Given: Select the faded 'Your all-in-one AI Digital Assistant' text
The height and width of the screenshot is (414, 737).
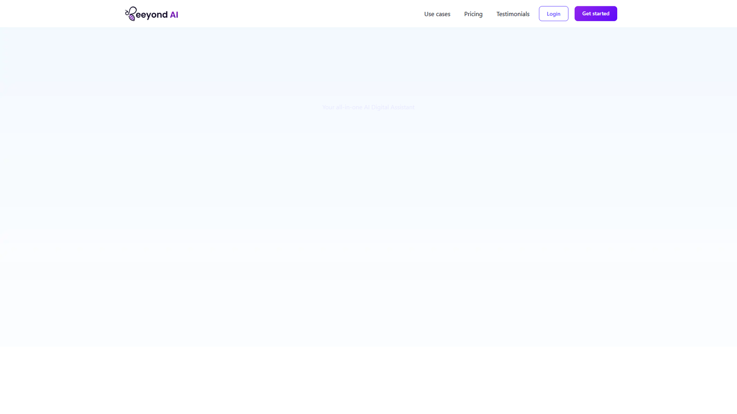Looking at the screenshot, I should click(368, 107).
